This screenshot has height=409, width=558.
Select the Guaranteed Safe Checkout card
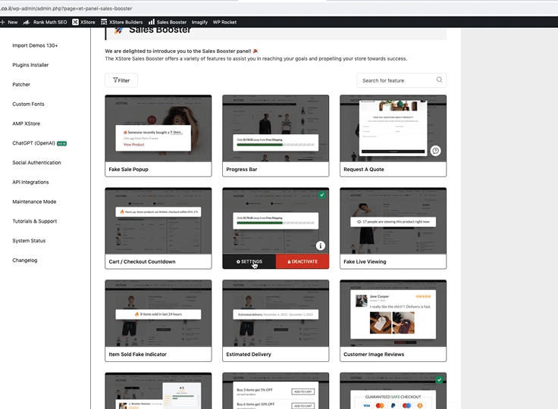[393, 391]
